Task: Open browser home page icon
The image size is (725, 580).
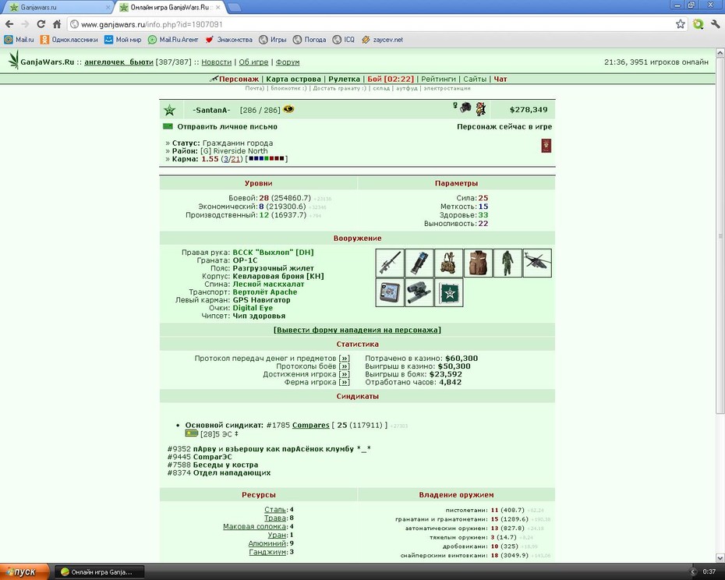Action: point(57,24)
